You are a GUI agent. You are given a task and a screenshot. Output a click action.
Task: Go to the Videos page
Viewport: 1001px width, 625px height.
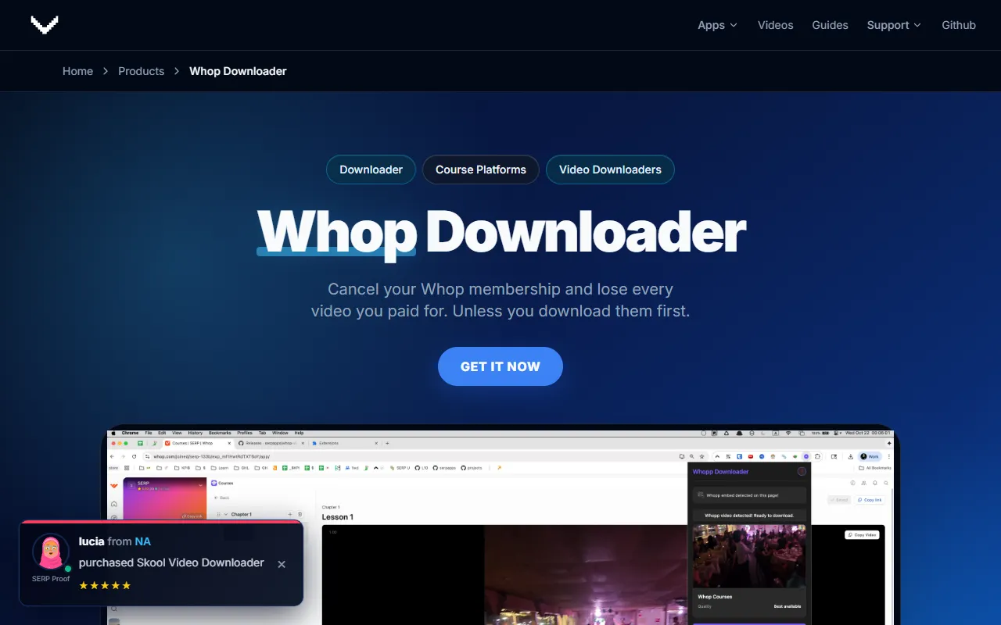(x=775, y=25)
